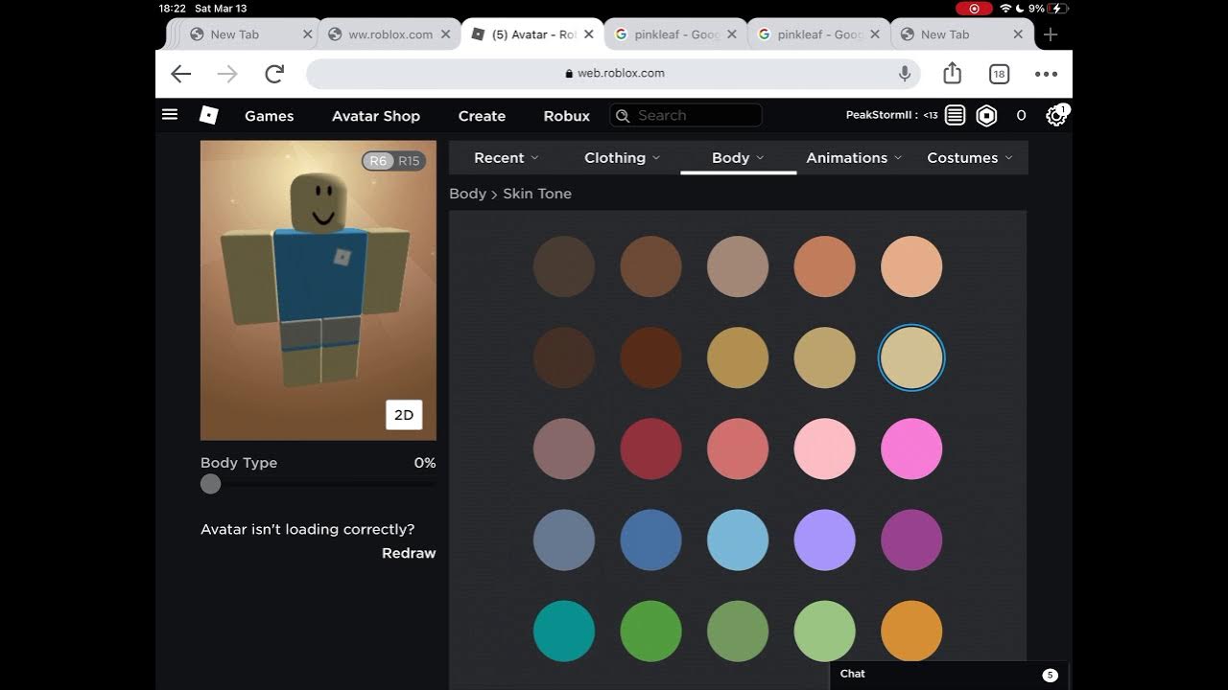Switch avatar to R6 mode
Screen dimensions: 1228x690
click(x=378, y=161)
